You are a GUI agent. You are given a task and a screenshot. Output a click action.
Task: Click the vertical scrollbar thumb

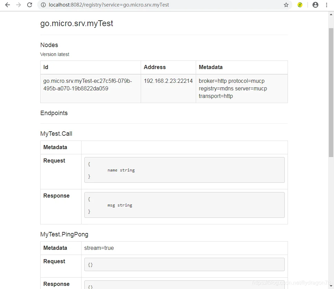tap(331, 92)
